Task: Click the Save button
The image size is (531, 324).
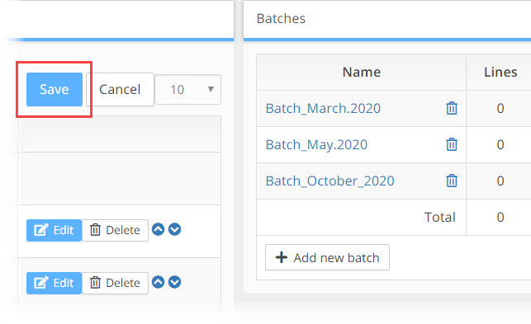Action: coord(55,89)
